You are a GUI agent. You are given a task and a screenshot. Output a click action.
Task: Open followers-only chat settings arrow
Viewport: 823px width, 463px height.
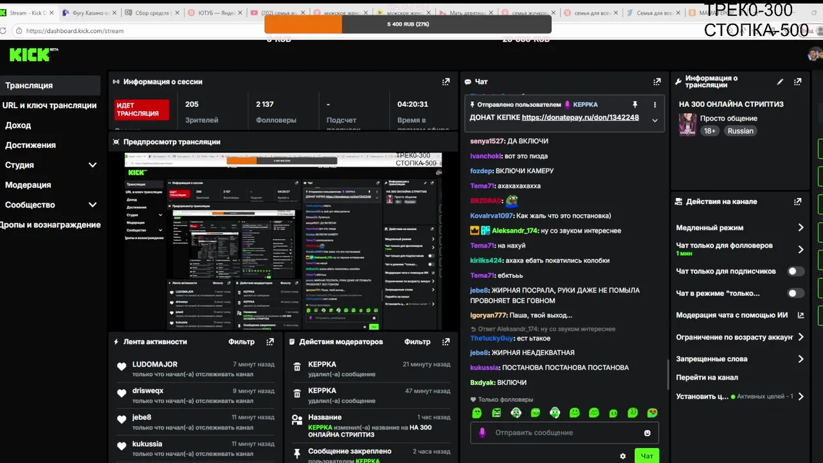coord(800,250)
